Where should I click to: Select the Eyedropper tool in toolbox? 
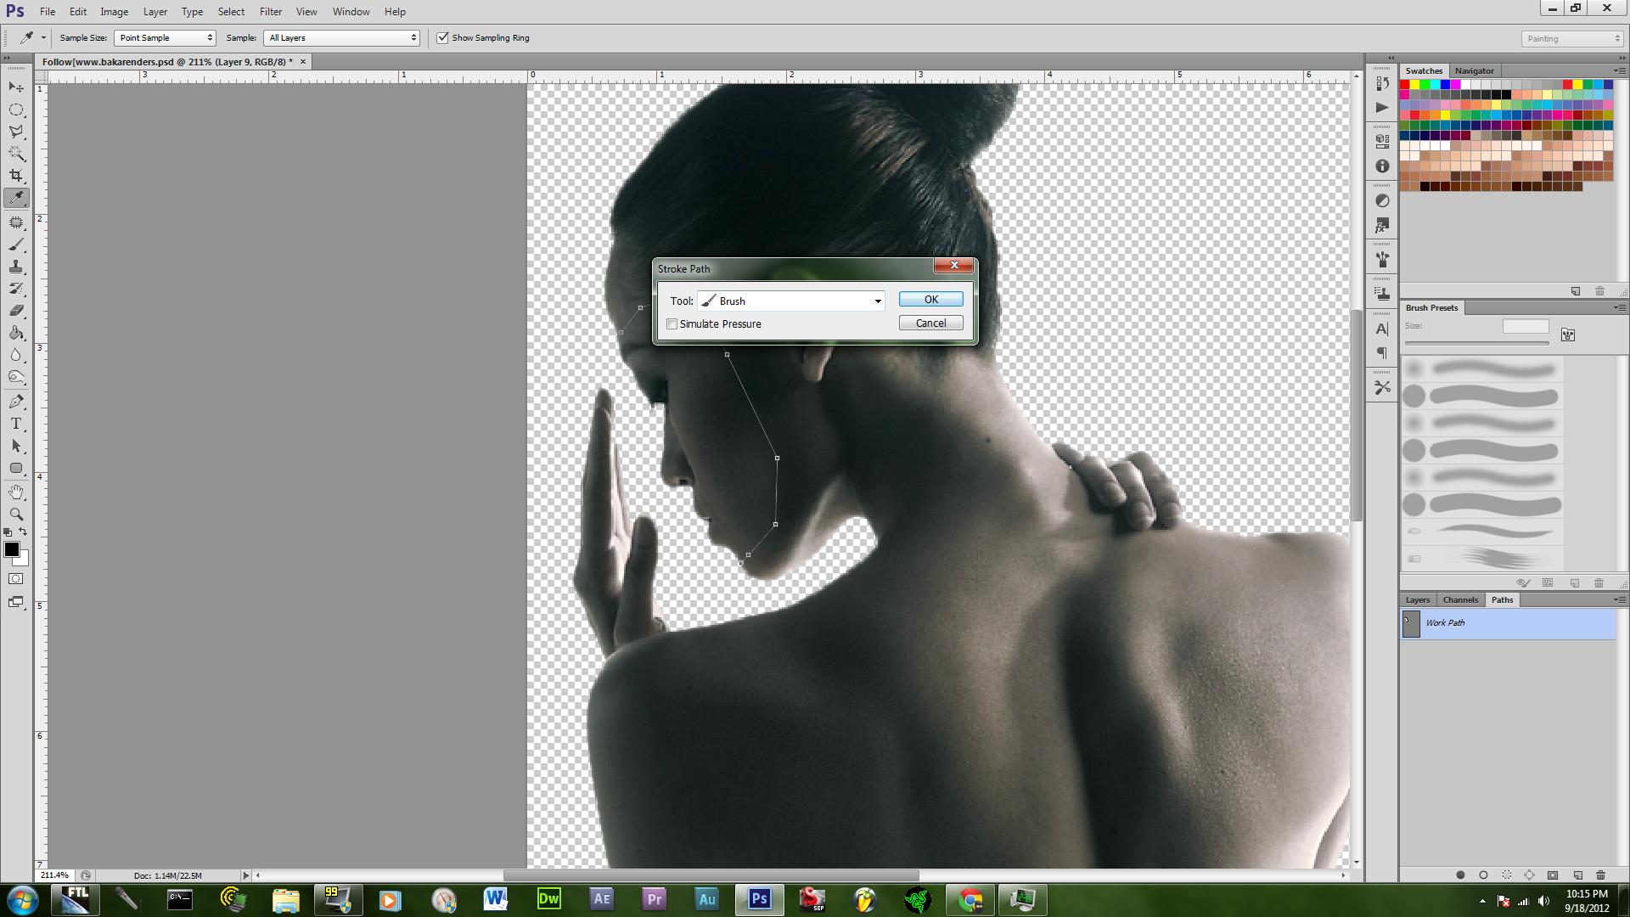(x=16, y=198)
